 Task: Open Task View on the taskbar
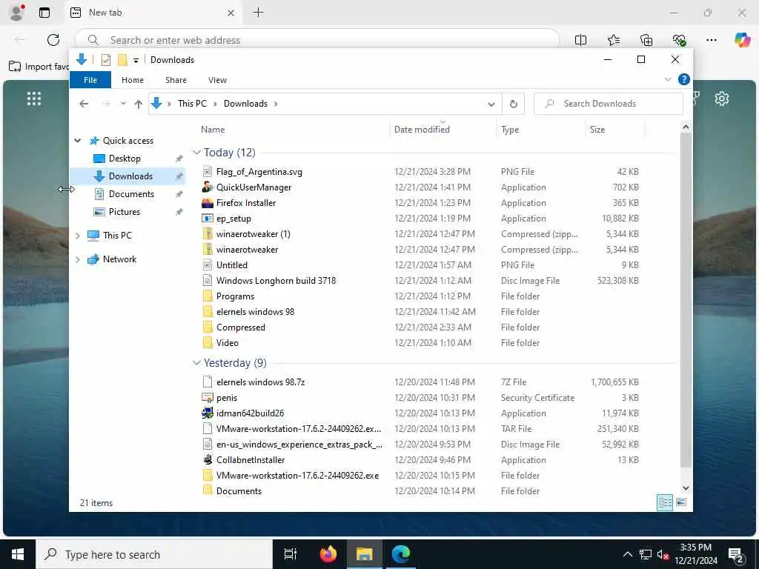(291, 554)
